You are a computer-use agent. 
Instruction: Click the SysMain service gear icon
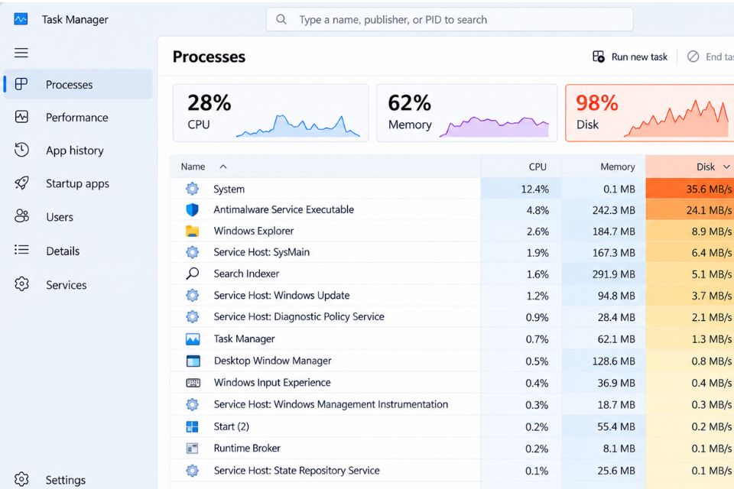193,252
